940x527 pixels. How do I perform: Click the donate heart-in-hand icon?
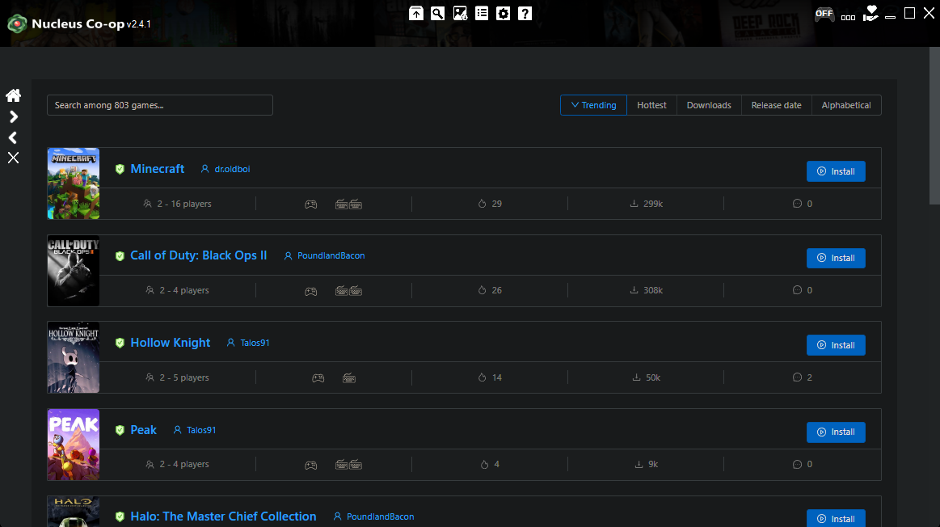[870, 13]
